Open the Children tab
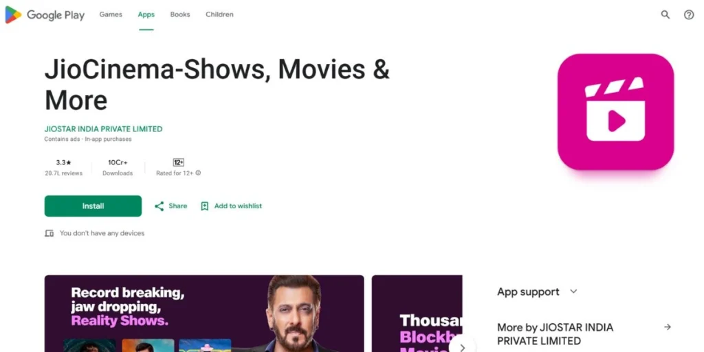Viewport: 704px width, 352px height. pos(219,14)
